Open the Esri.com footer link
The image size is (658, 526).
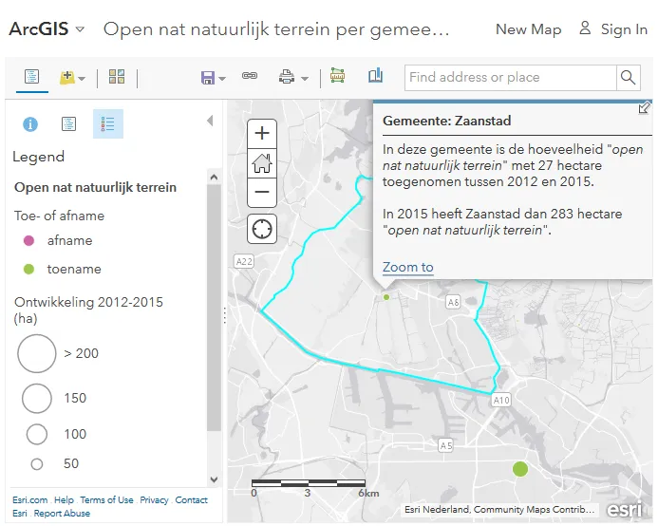click(x=29, y=500)
